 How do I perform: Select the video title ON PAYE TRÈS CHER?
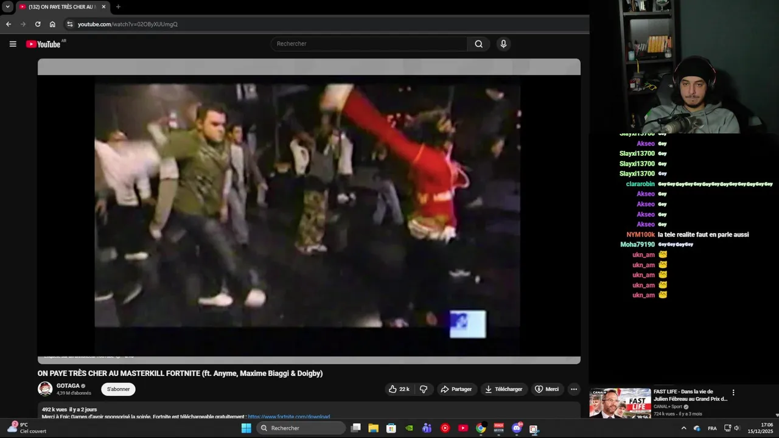click(180, 374)
